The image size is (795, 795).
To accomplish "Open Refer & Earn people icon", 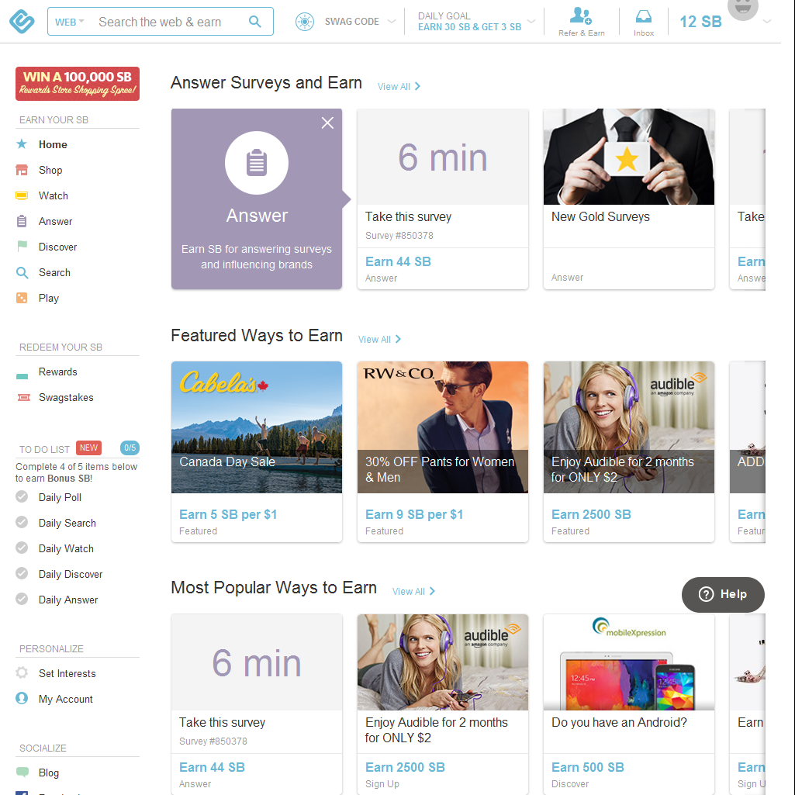I will click(580, 16).
